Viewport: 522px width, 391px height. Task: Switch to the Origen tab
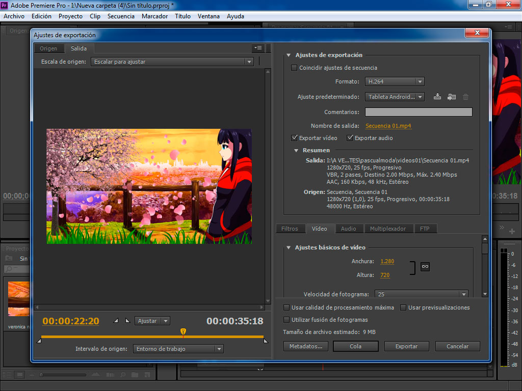click(48, 48)
